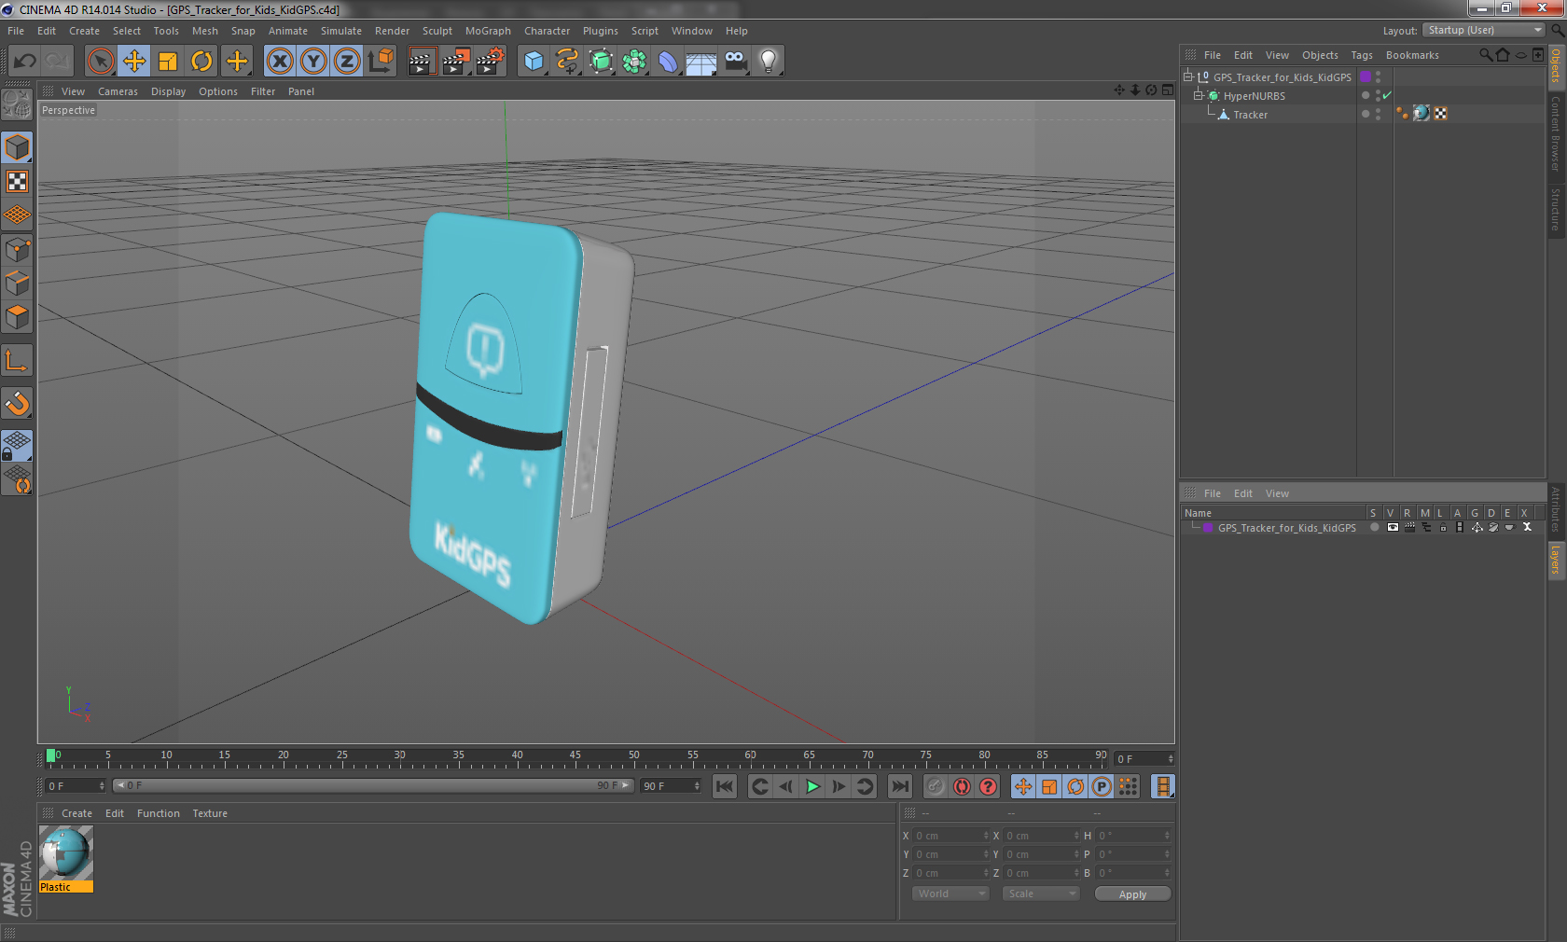Toggle layer visibility eye in Layers

coord(1393,528)
